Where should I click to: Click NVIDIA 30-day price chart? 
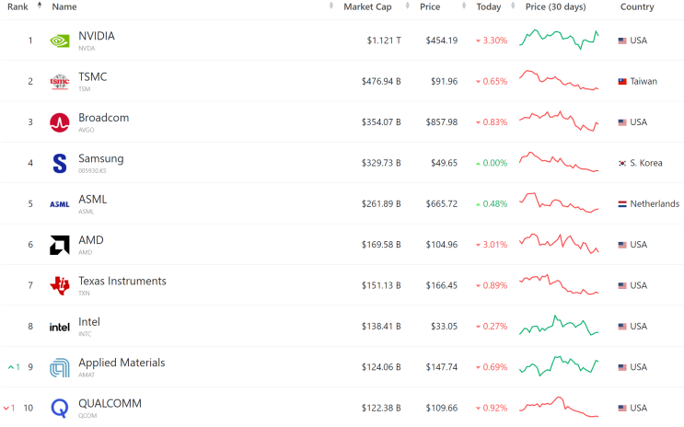(x=559, y=40)
